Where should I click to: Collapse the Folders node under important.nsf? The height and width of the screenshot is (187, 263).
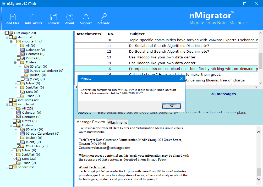pyautogui.click(x=15, y=62)
